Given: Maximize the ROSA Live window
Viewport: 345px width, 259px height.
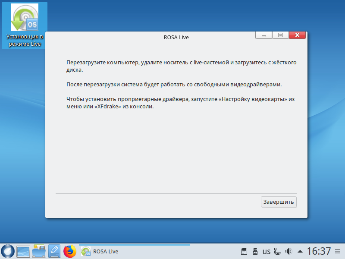Looking at the screenshot, I should pos(280,35).
